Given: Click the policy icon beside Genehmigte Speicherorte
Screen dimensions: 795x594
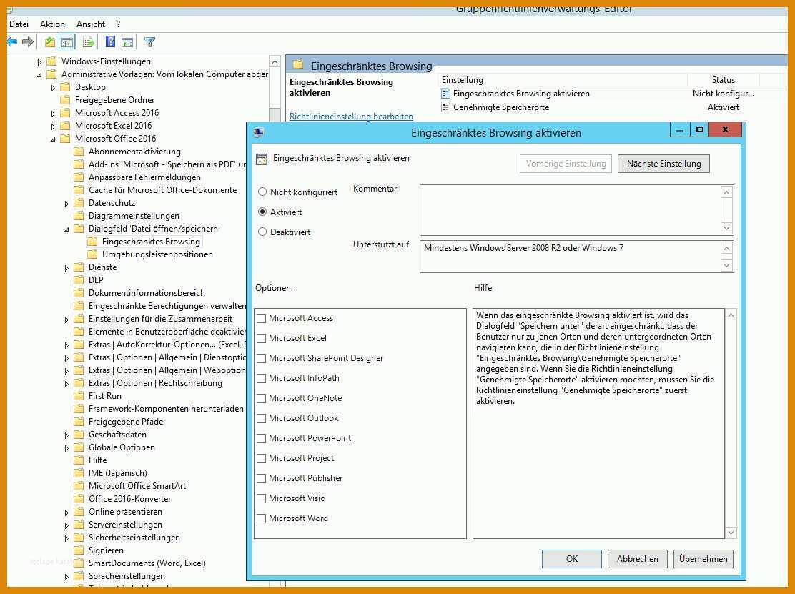Looking at the screenshot, I should (445, 107).
